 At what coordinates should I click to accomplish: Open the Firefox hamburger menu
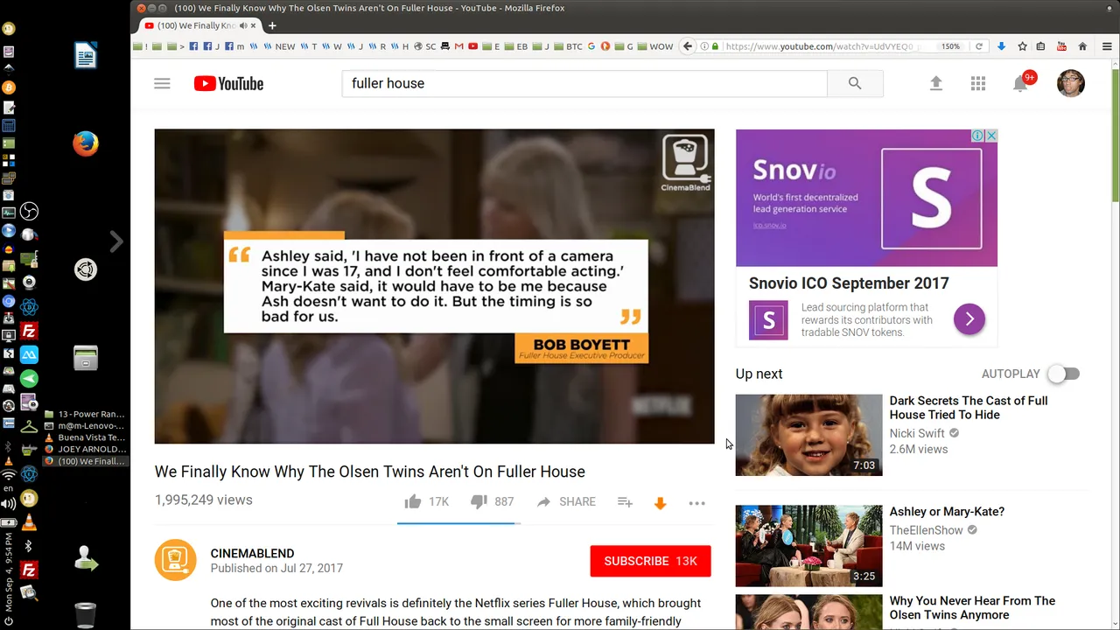tap(1107, 46)
